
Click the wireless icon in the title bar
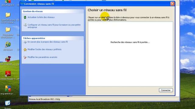(22, 4)
